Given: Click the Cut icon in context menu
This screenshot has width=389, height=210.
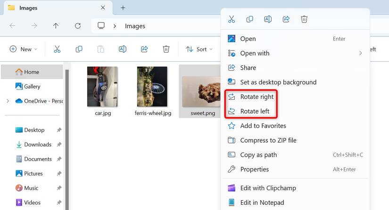Looking at the screenshot, I should pyautogui.click(x=232, y=19).
